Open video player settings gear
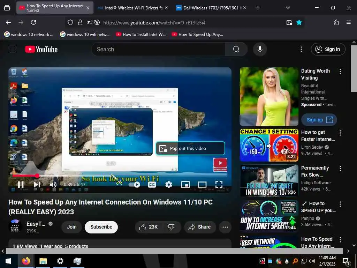This screenshot has height=268, width=357. [168, 185]
